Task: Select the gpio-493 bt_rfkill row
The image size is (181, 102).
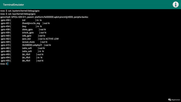Action: [x=22, y=54]
